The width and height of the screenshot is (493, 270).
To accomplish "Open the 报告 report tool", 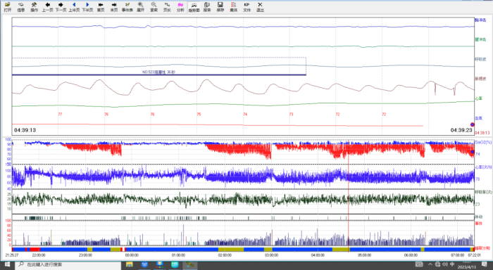I will pyautogui.click(x=207, y=7).
